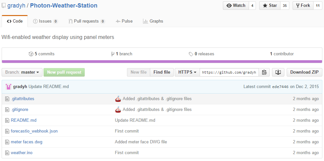
Task: Open the .gitattributes row's Added .gitattributes & .gitignore files message
Action: coord(157,99)
